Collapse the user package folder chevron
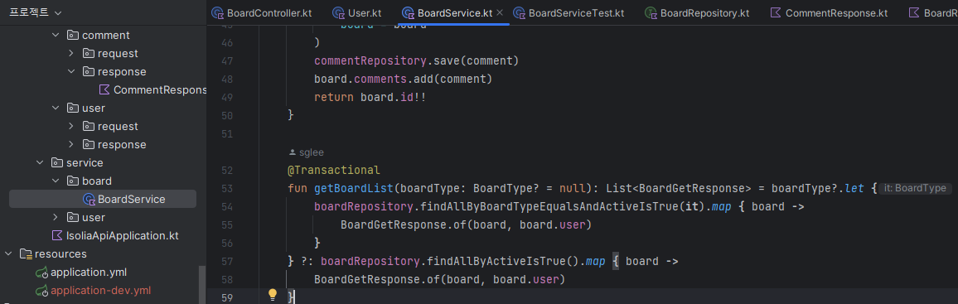 tap(56, 108)
